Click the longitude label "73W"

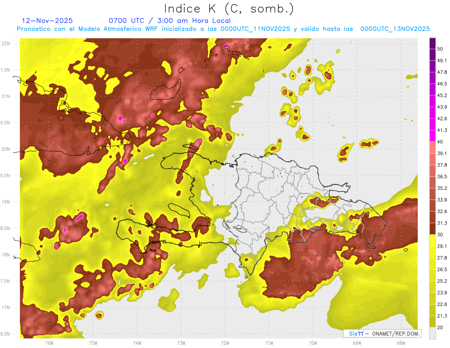(x=181, y=343)
